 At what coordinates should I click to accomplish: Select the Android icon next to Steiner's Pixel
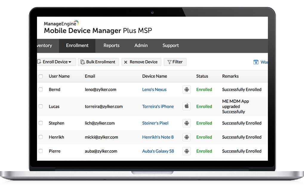(186, 123)
